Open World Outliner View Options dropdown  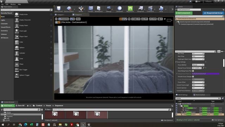coord(218,120)
